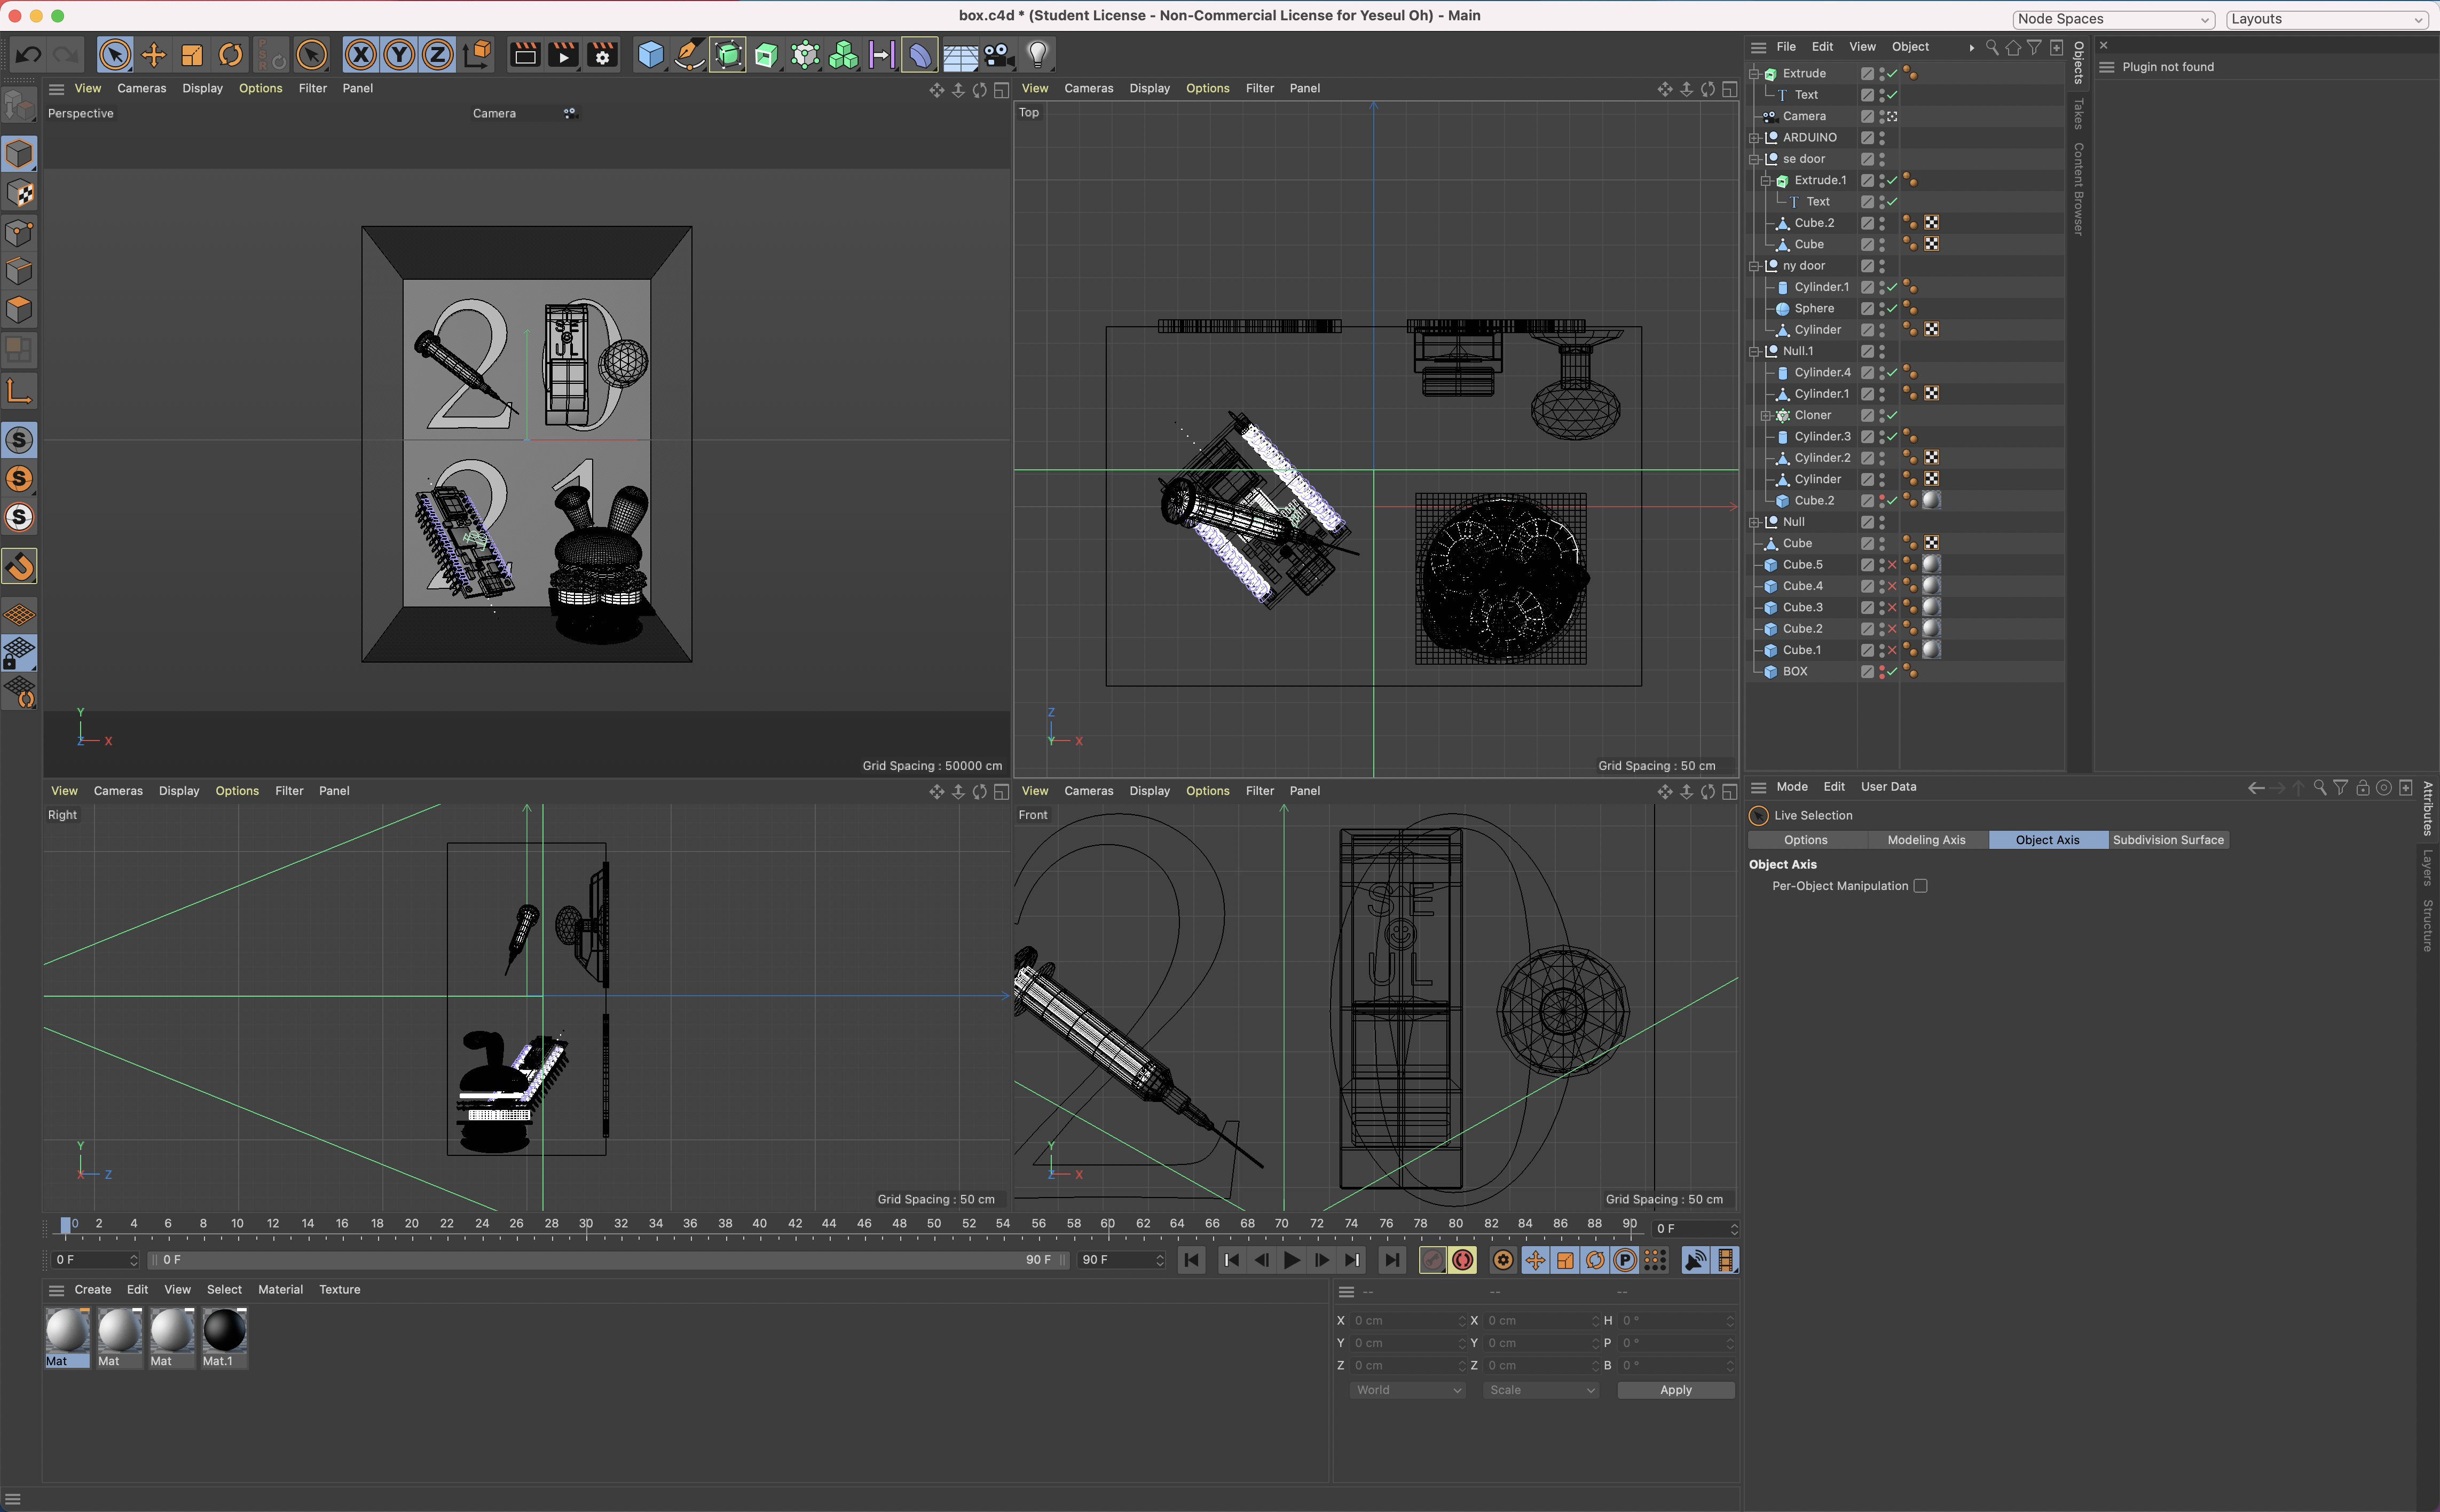Click the Cube primitive icon
Screen dimensions: 2440x1512
pos(651,55)
